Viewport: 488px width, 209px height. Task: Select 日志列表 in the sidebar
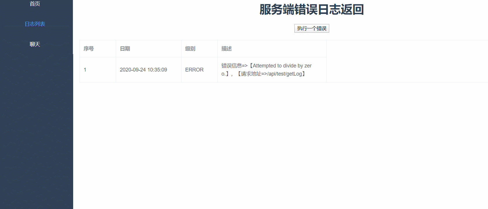[x=35, y=24]
